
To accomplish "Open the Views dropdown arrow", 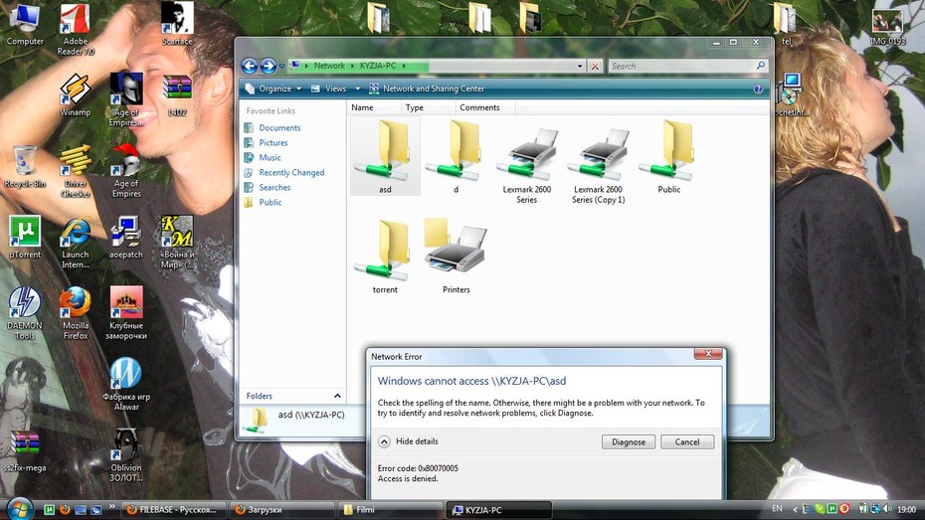I will pos(357,89).
